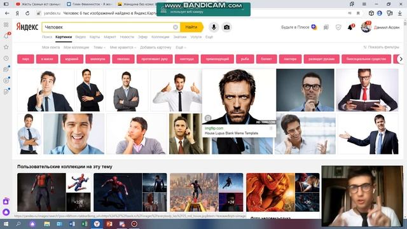
Task: Show filters via 'Показать фильтры'
Action: [381, 47]
